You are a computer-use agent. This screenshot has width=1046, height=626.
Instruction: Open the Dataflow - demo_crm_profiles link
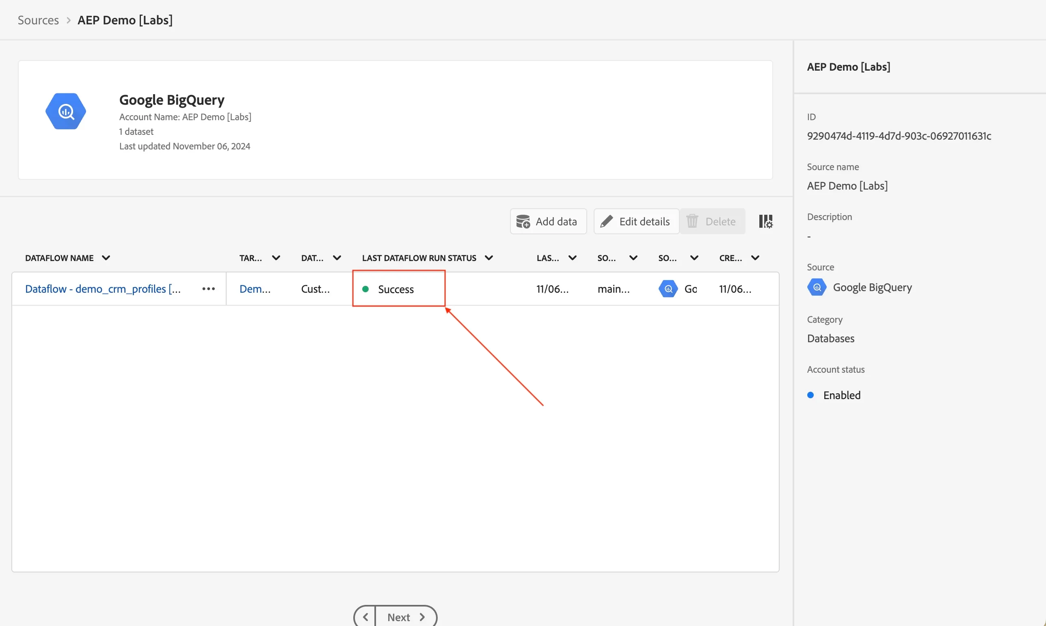point(103,289)
